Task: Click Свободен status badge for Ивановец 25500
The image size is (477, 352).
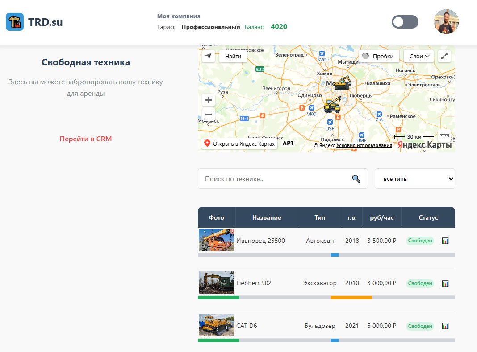Action: coord(420,241)
